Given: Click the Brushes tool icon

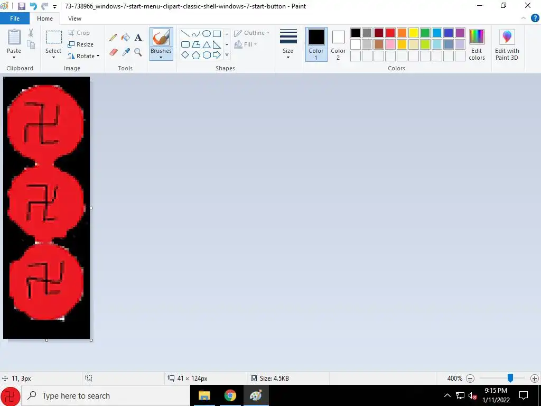Looking at the screenshot, I should [x=161, y=38].
